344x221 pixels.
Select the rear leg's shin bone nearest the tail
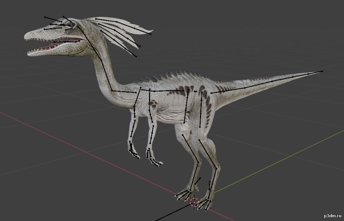(208, 154)
